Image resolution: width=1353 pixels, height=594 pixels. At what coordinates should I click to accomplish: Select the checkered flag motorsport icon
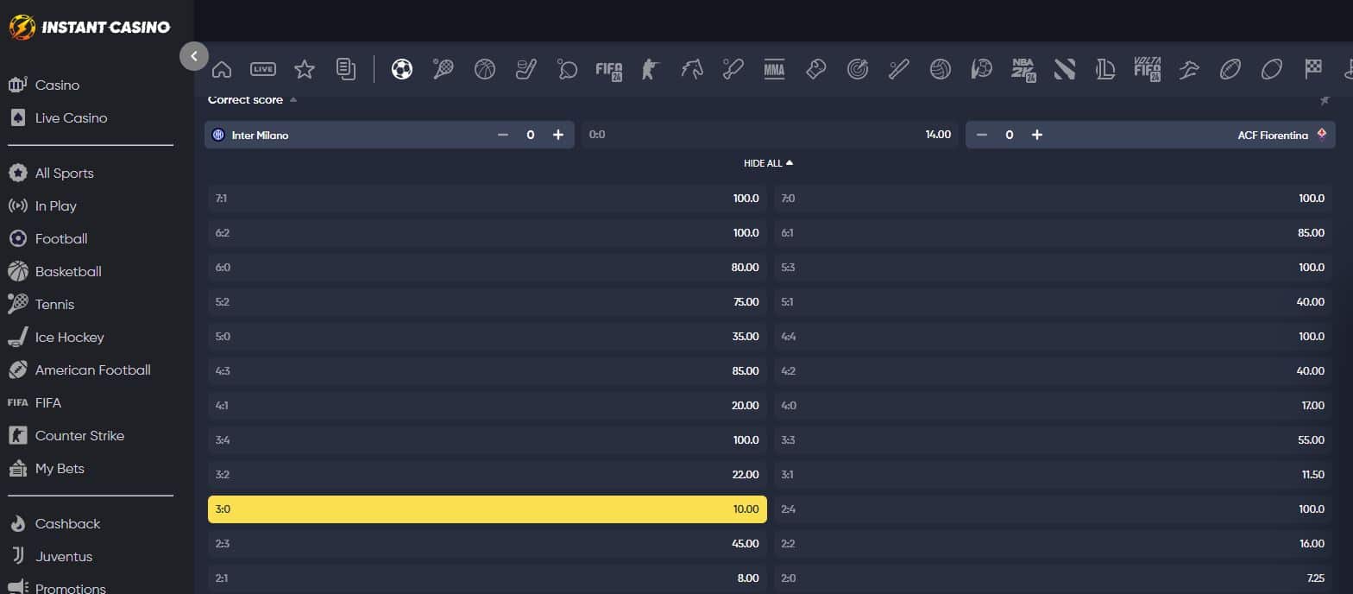(1312, 69)
